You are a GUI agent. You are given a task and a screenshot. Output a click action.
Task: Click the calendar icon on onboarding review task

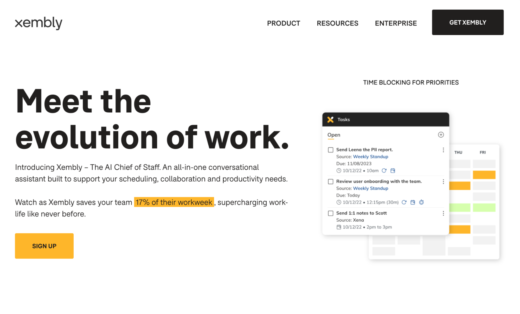[413, 202]
